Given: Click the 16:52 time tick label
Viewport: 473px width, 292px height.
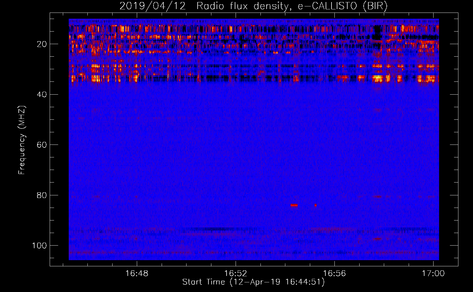Looking at the screenshot, I should [x=236, y=273].
